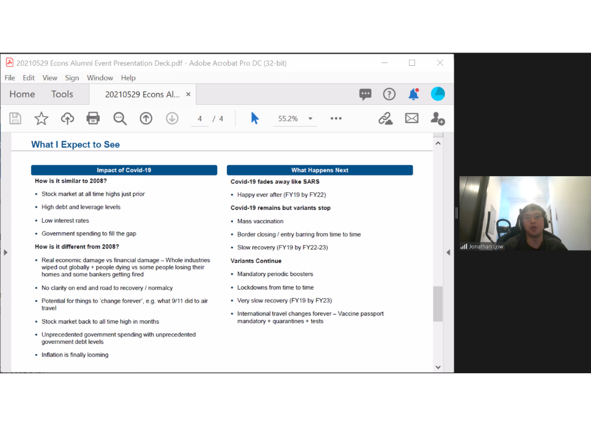Share a link to the file
Screen dimensions: 591x443
385,118
